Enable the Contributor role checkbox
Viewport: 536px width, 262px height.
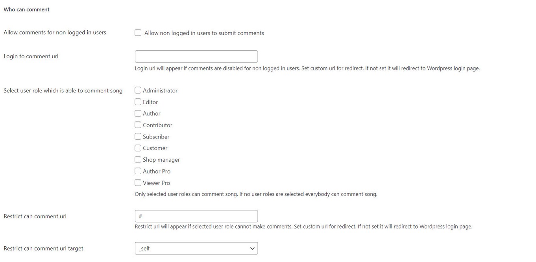[138, 125]
